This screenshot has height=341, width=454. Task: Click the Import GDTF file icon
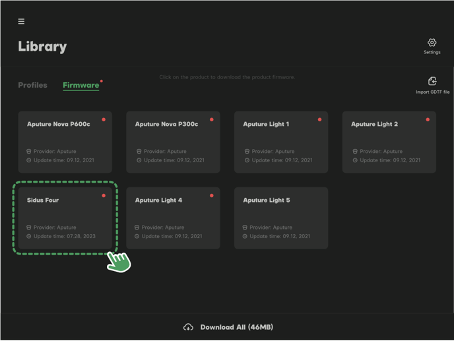pyautogui.click(x=432, y=81)
